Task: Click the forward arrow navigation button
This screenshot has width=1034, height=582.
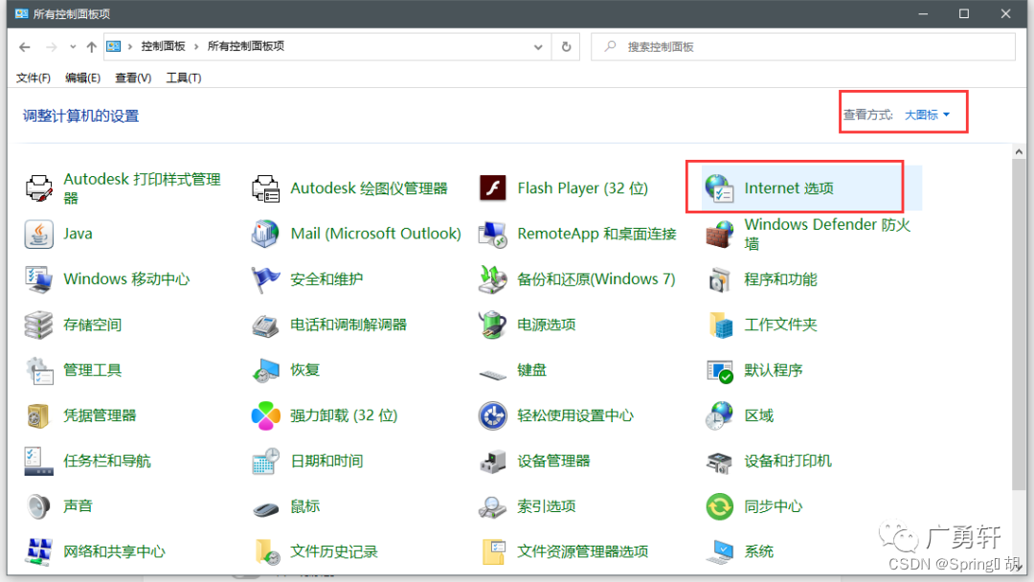Action: (52, 47)
